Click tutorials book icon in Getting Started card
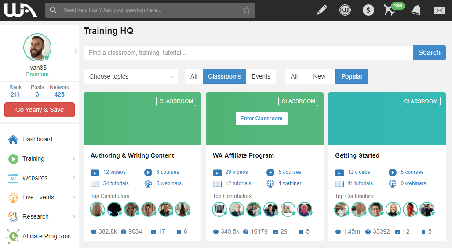The width and height of the screenshot is (452, 248). (339, 183)
